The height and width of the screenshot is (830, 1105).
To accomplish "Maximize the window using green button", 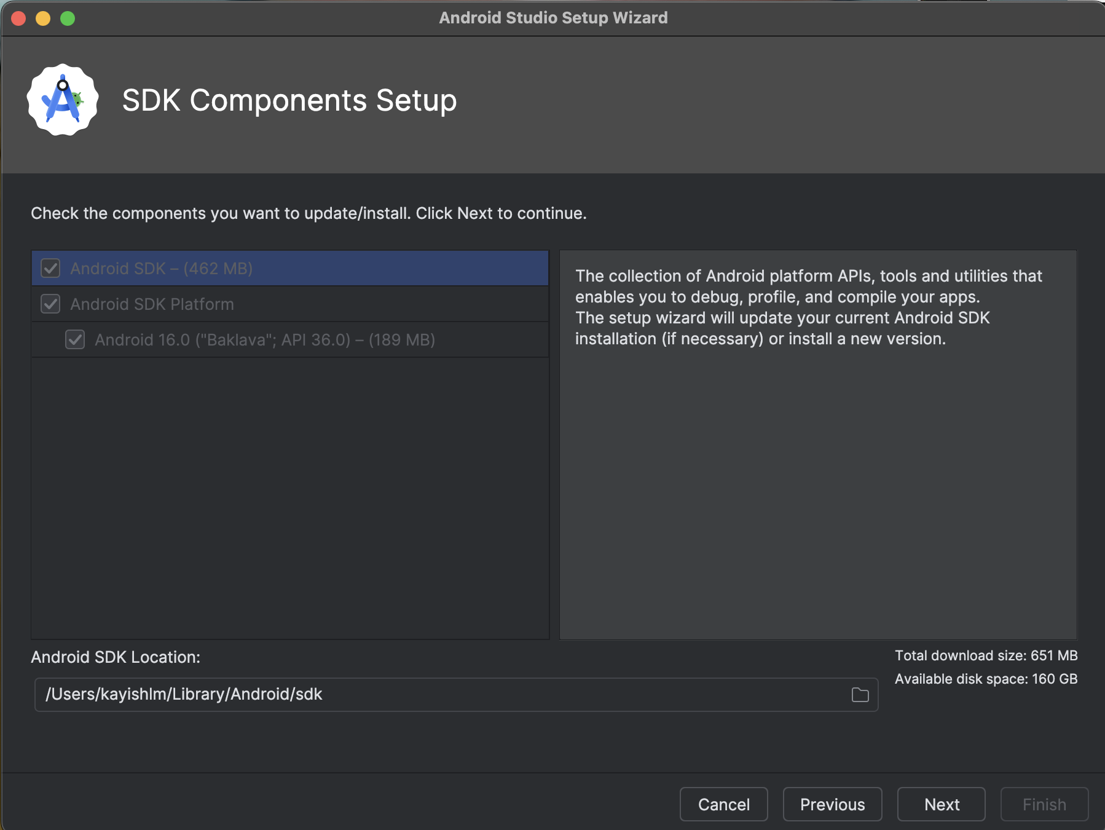I will point(68,18).
